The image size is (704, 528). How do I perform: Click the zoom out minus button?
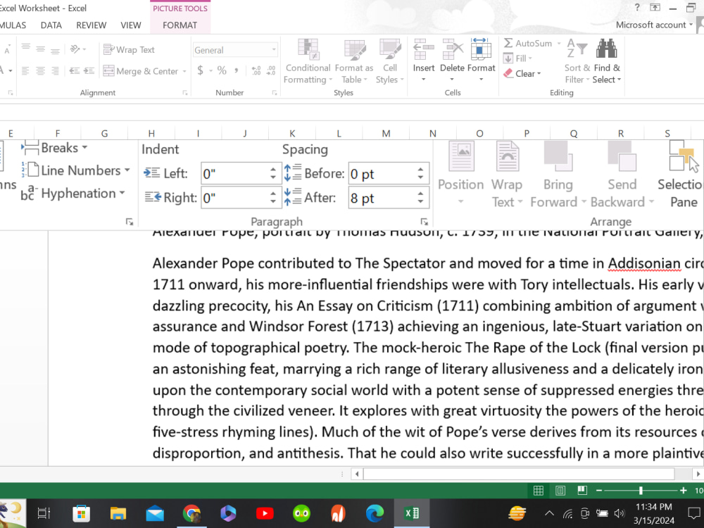[x=599, y=491]
